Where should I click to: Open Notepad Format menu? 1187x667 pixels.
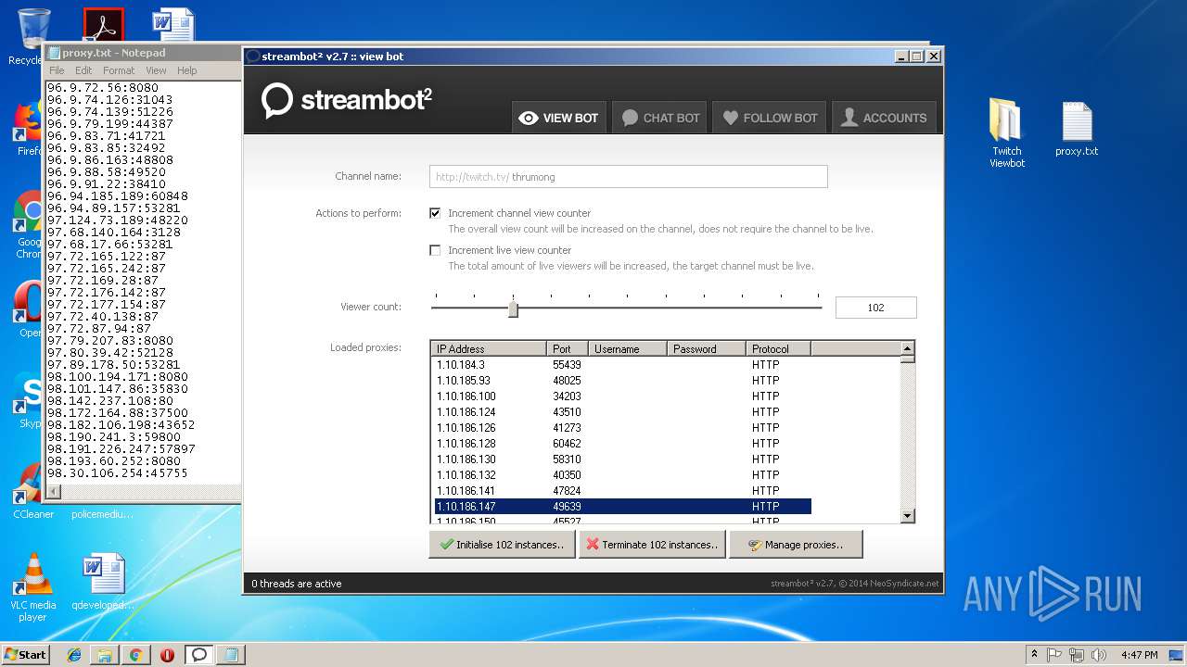pyautogui.click(x=119, y=70)
